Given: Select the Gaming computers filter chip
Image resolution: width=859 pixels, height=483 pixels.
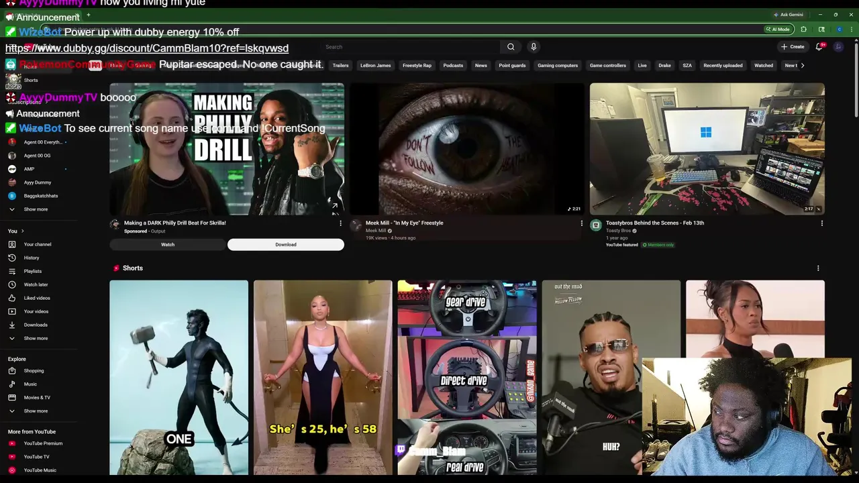Looking at the screenshot, I should click(x=558, y=66).
